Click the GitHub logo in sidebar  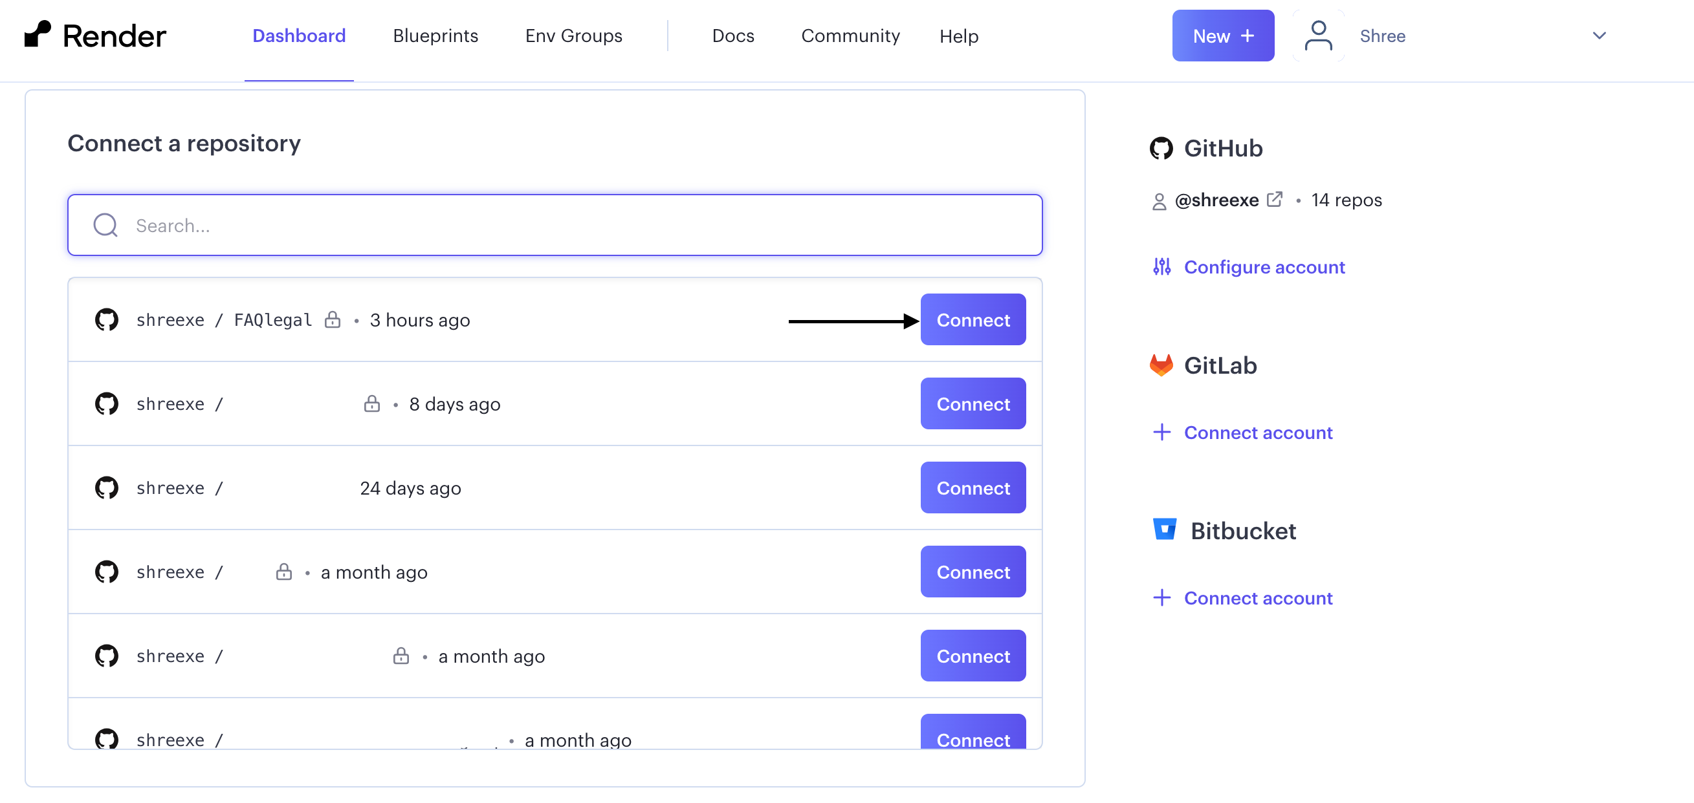coord(1161,149)
